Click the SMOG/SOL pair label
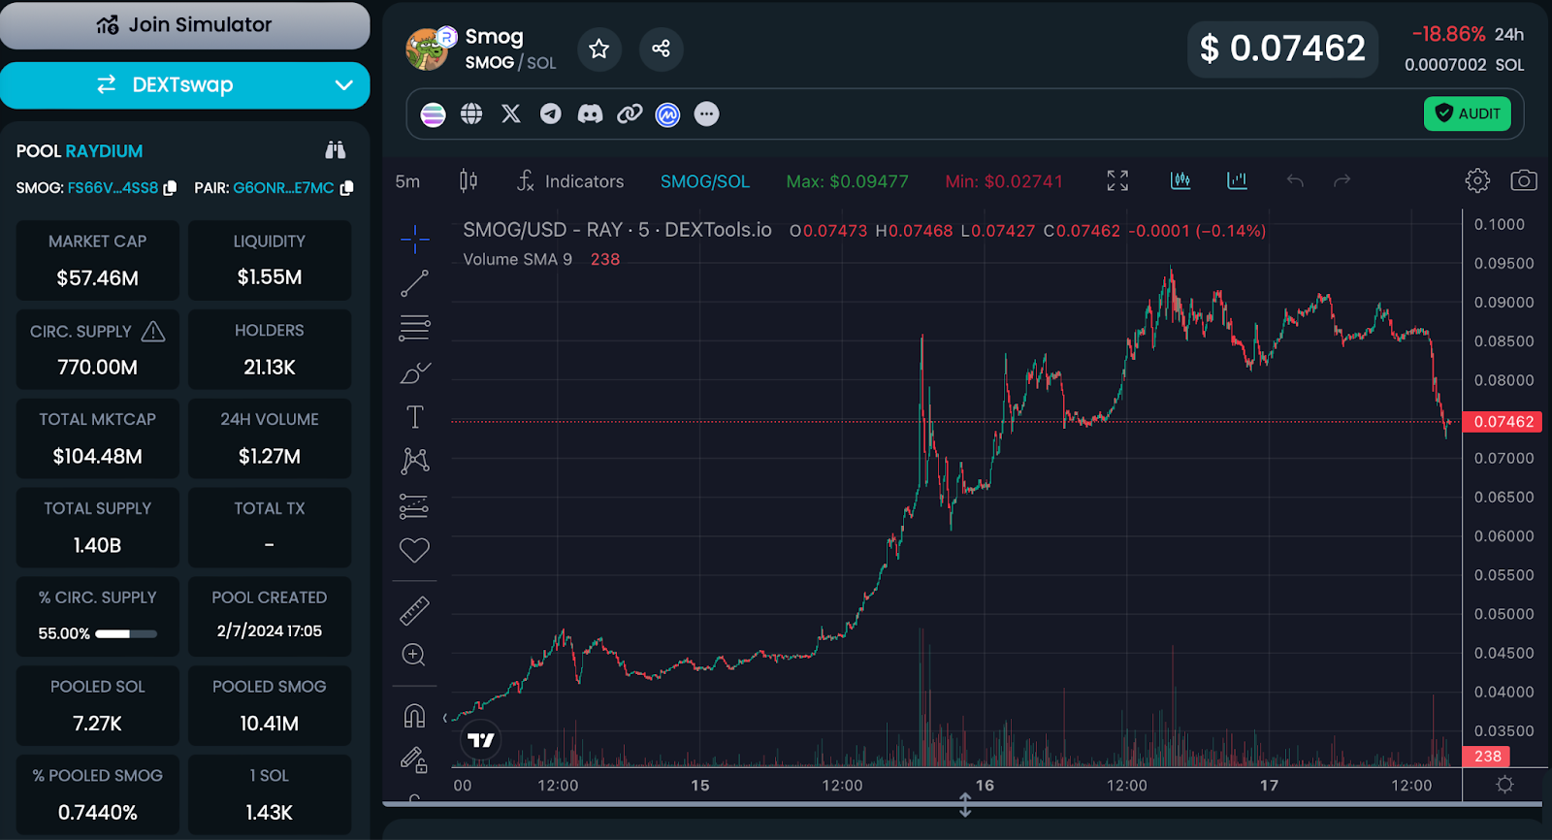This screenshot has width=1552, height=840. (x=705, y=181)
